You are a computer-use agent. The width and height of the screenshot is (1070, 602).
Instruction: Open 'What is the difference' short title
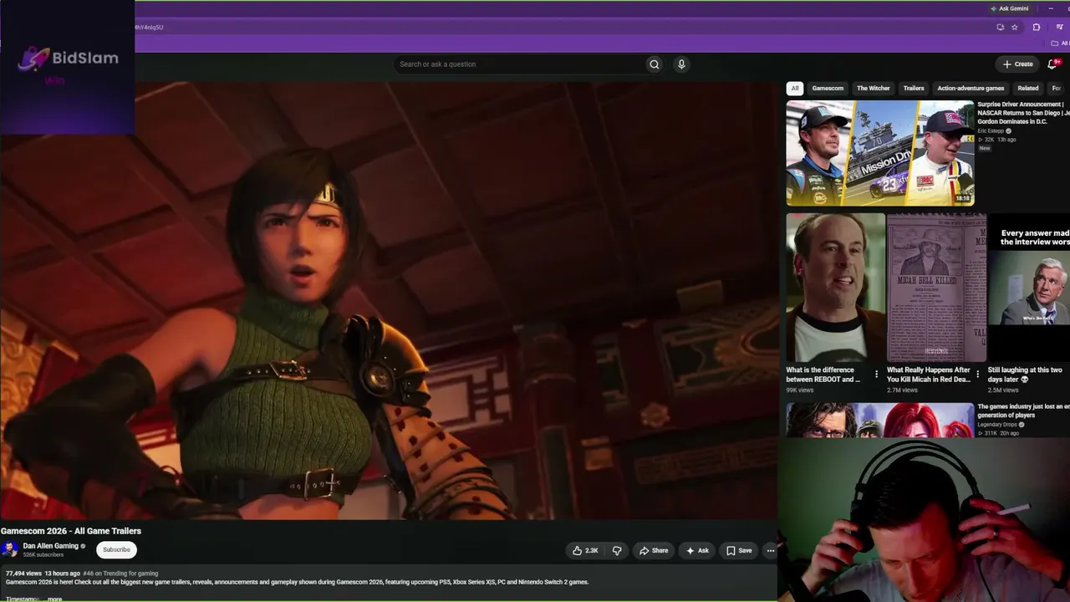click(823, 375)
